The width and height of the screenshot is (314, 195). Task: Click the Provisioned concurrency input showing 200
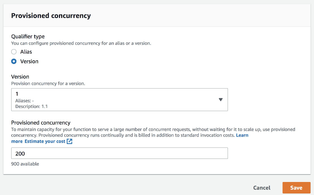pos(119,153)
